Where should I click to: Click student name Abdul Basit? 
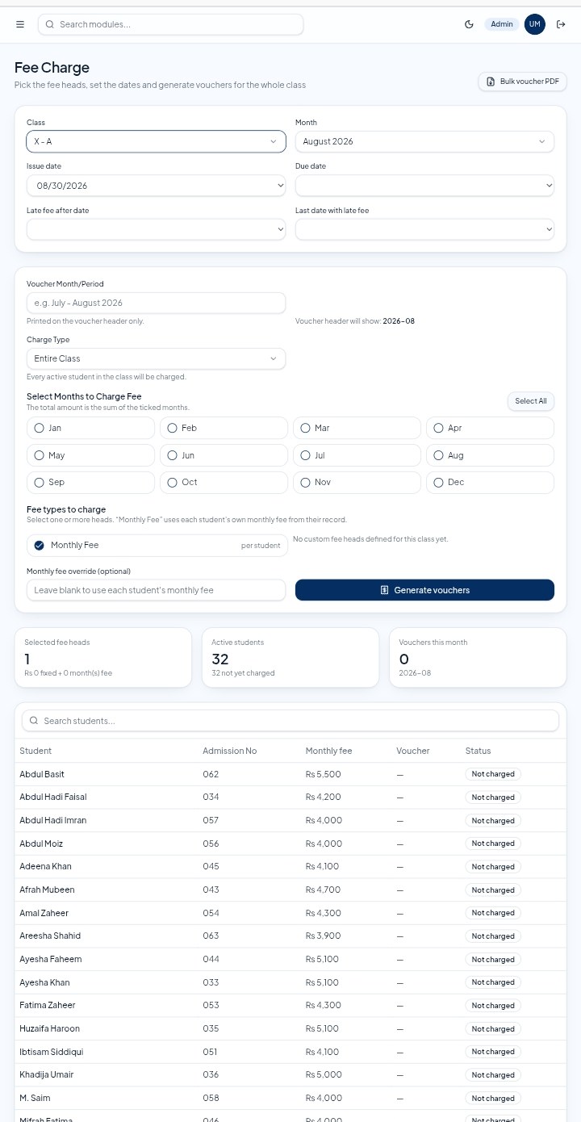click(42, 774)
